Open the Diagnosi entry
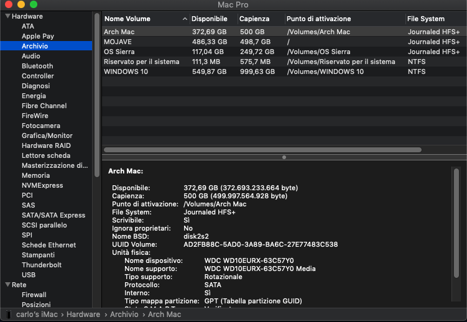The image size is (467, 322). pos(35,86)
